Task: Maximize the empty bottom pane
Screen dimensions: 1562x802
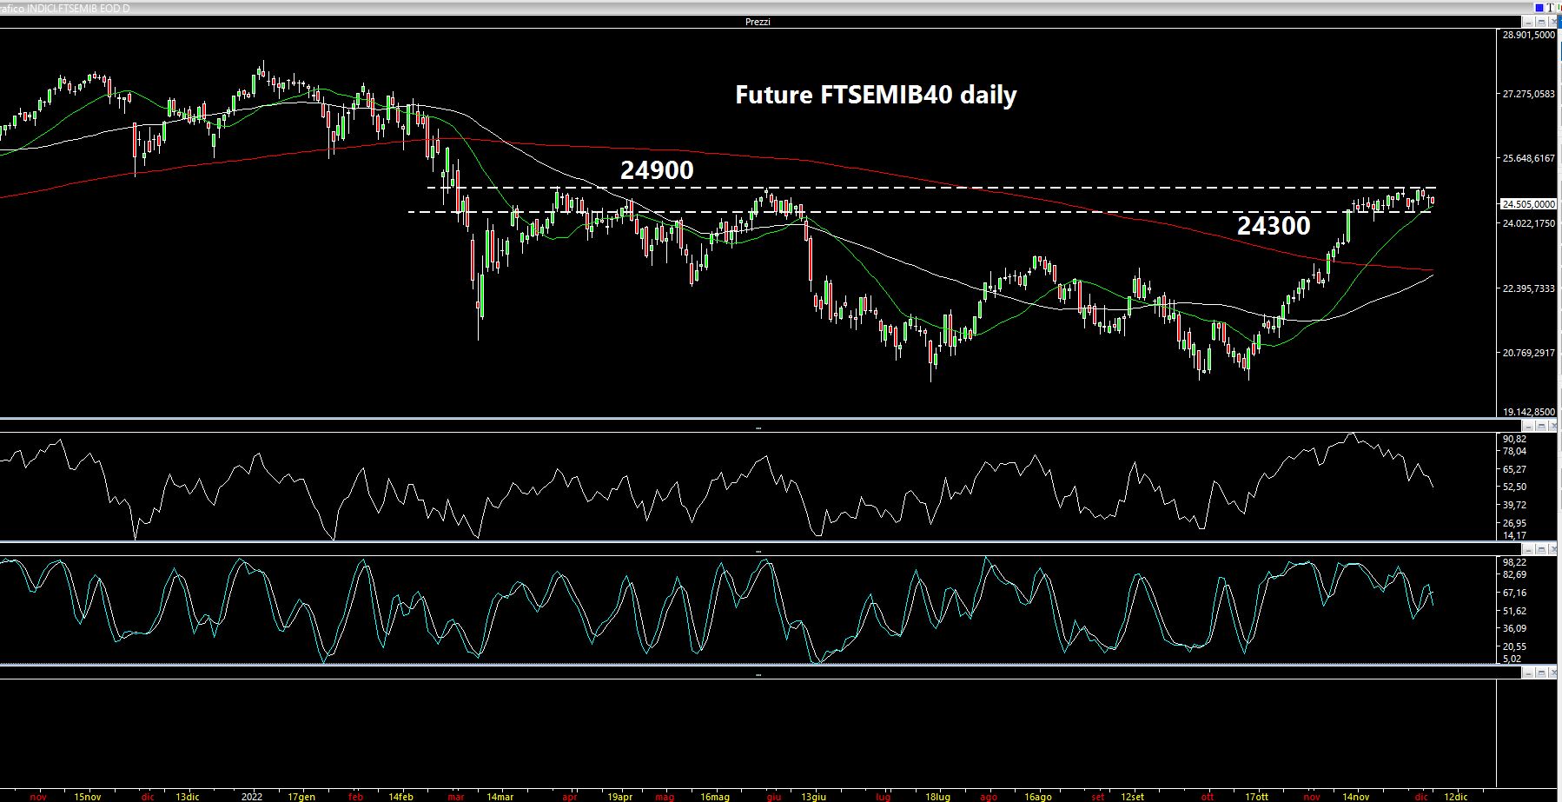Action: [x=1541, y=673]
